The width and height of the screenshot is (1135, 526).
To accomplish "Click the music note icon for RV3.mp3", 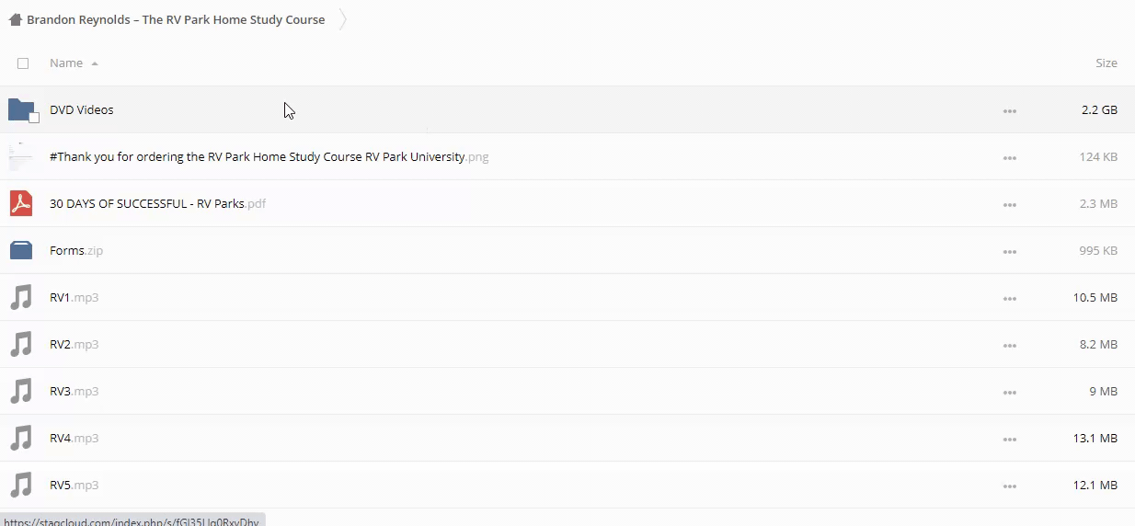I will pos(21,392).
